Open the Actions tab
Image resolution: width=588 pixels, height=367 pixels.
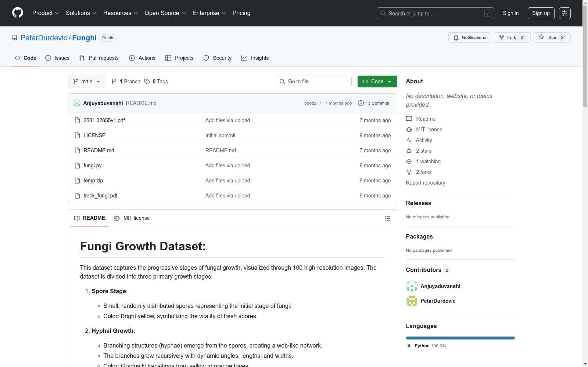(142, 58)
